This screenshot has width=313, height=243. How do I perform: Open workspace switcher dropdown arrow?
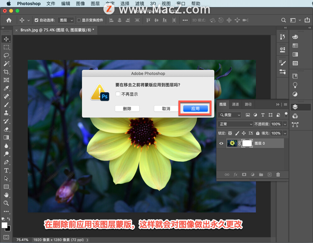[300, 20]
